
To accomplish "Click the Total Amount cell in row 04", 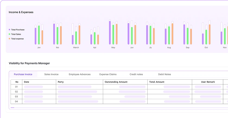I will (170, 101).
